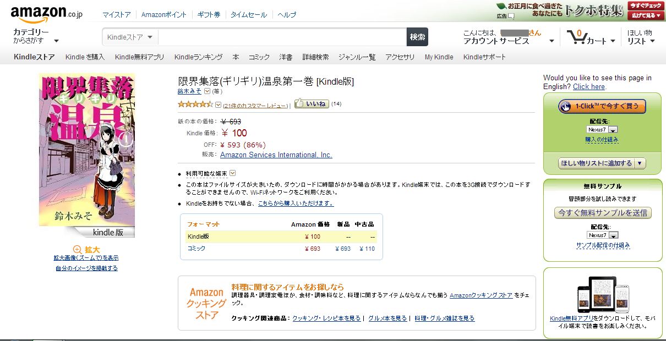Click the 拡大 magnifier zoom icon
666x341 pixels.
pos(77,250)
